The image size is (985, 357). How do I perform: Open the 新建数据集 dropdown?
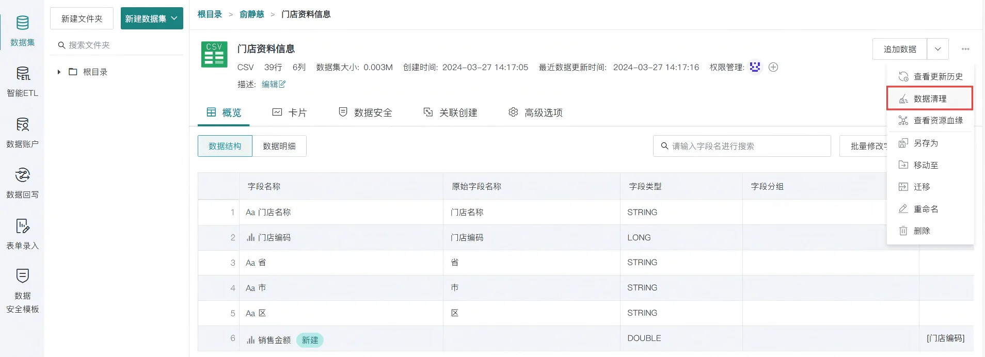coord(152,19)
